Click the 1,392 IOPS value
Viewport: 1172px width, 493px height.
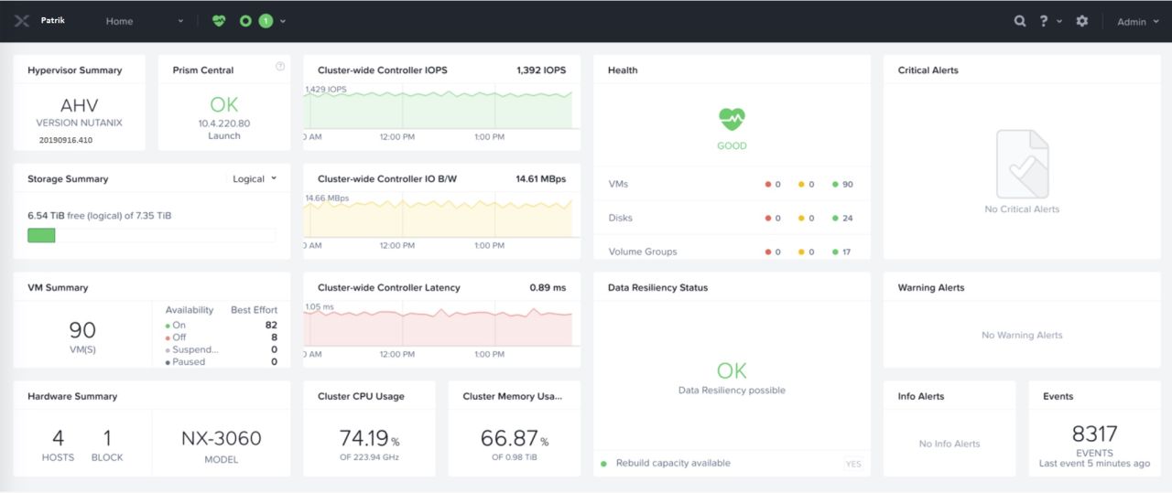point(541,70)
